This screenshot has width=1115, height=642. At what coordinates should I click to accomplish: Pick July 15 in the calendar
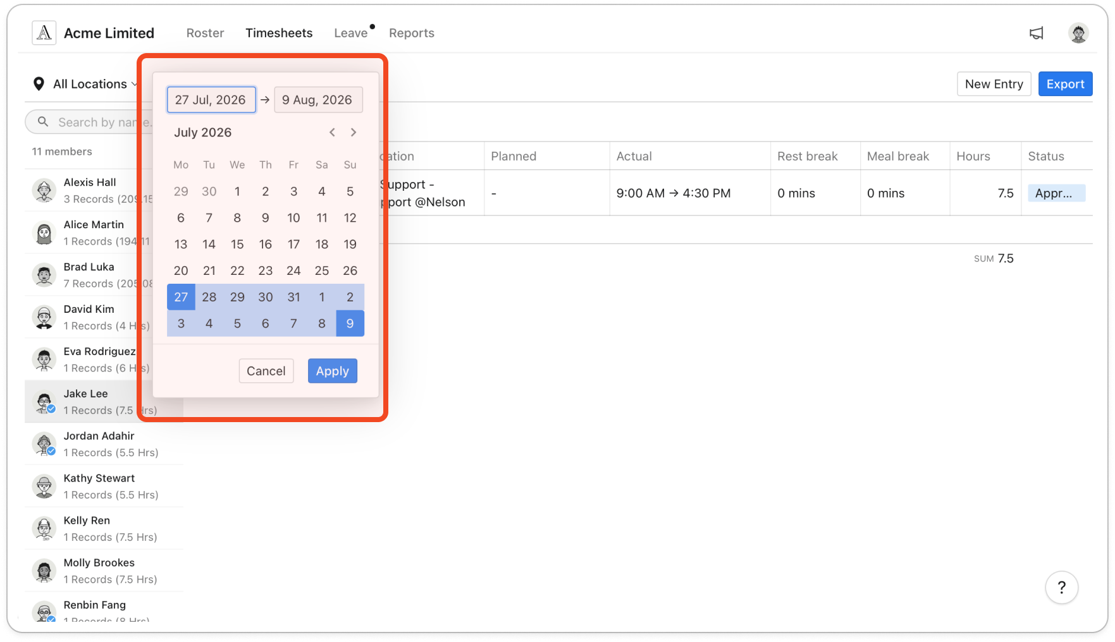(x=237, y=244)
